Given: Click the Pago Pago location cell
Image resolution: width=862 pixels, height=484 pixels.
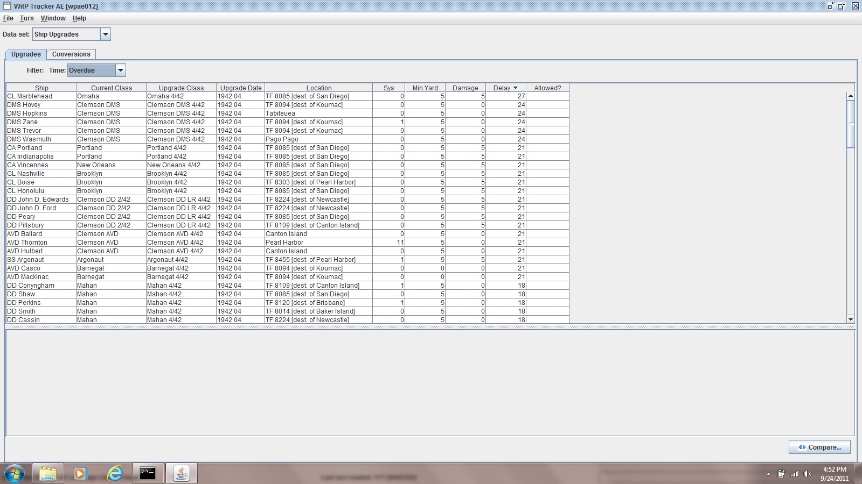Looking at the screenshot, I should [x=319, y=139].
